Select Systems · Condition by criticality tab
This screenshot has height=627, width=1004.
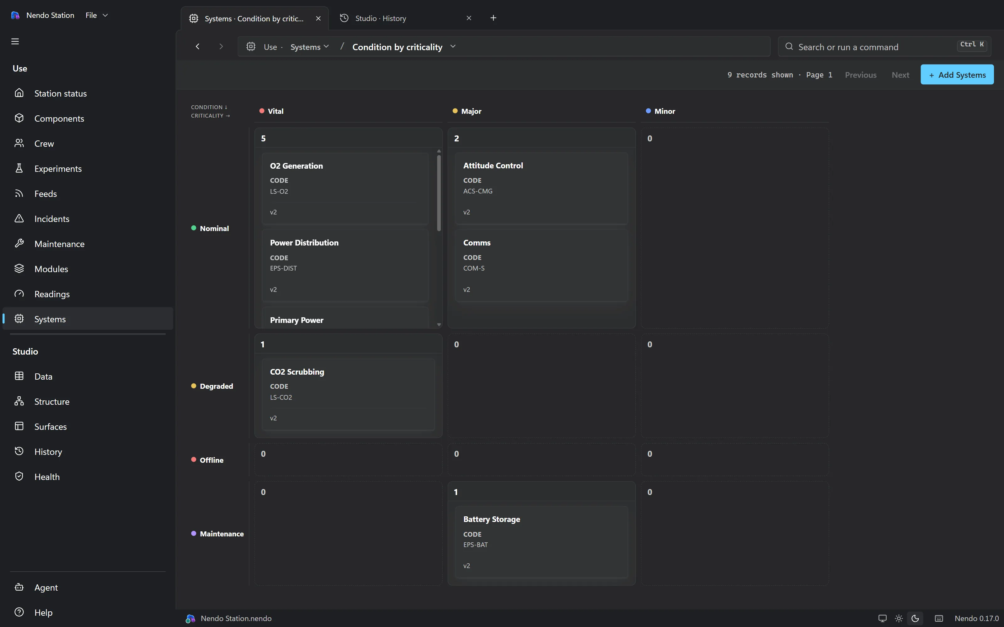pos(254,19)
